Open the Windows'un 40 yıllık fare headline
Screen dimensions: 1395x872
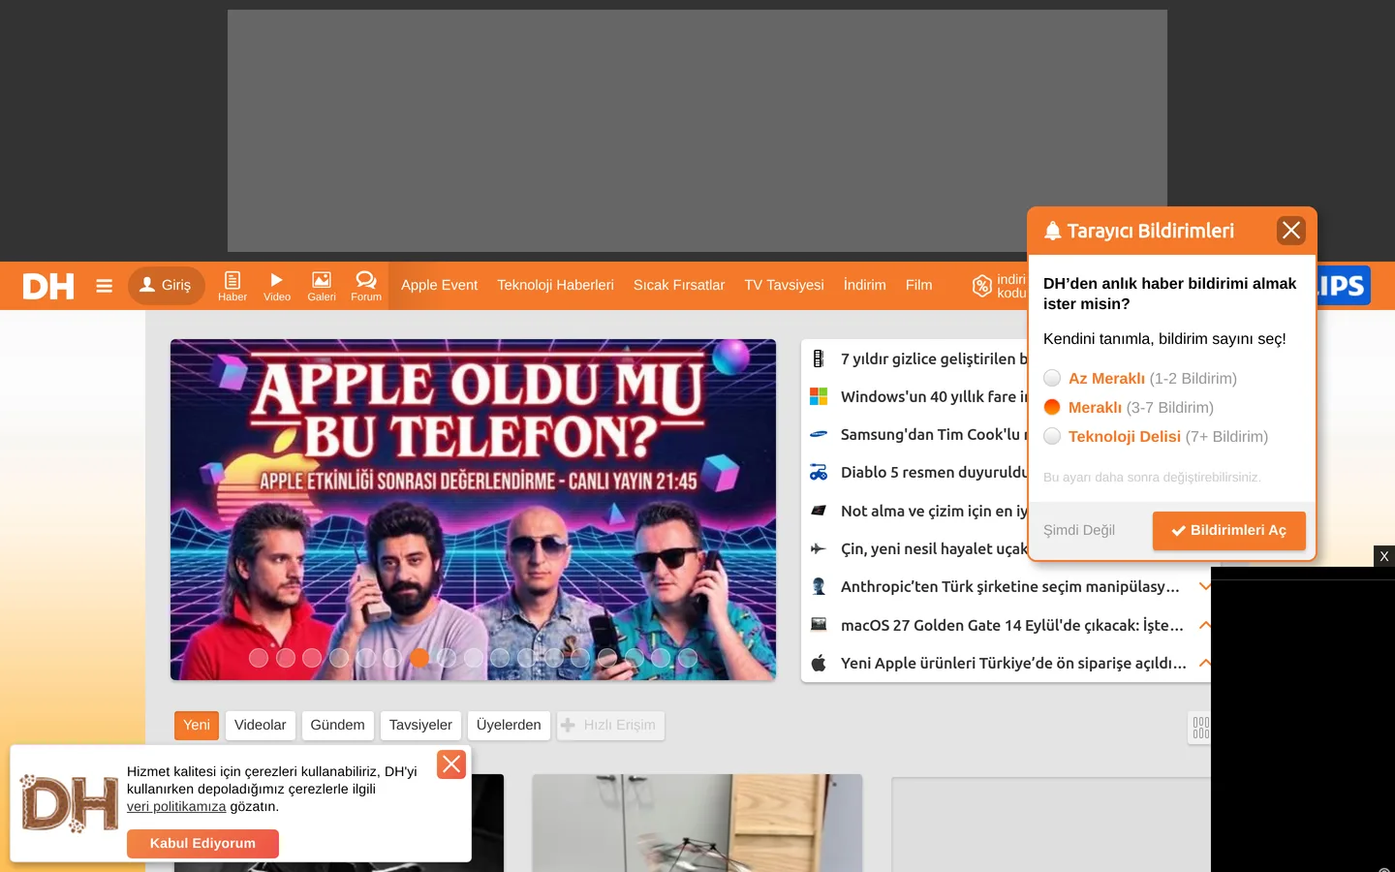(x=934, y=396)
